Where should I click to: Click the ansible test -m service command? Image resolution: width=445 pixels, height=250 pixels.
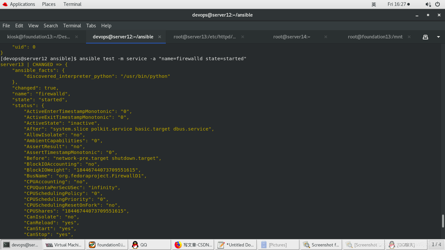click(163, 59)
